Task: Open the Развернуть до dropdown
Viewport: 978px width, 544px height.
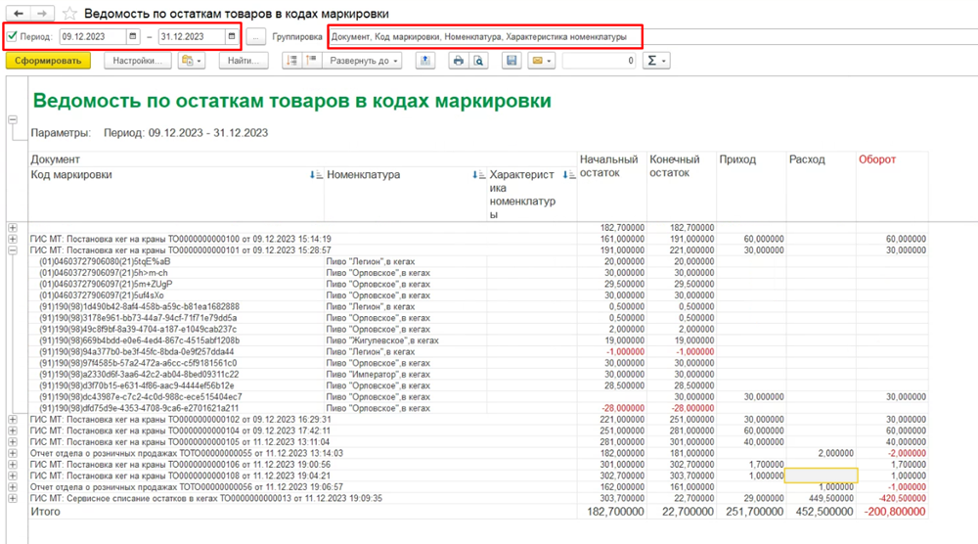Action: [364, 61]
